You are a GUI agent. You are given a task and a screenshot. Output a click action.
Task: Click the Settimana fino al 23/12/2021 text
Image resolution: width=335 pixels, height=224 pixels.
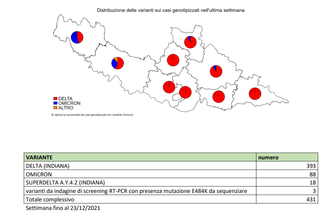point(63,208)
